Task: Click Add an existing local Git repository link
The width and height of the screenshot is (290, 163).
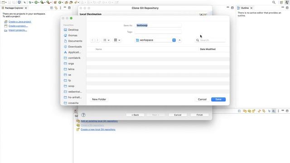Action: 99,121
